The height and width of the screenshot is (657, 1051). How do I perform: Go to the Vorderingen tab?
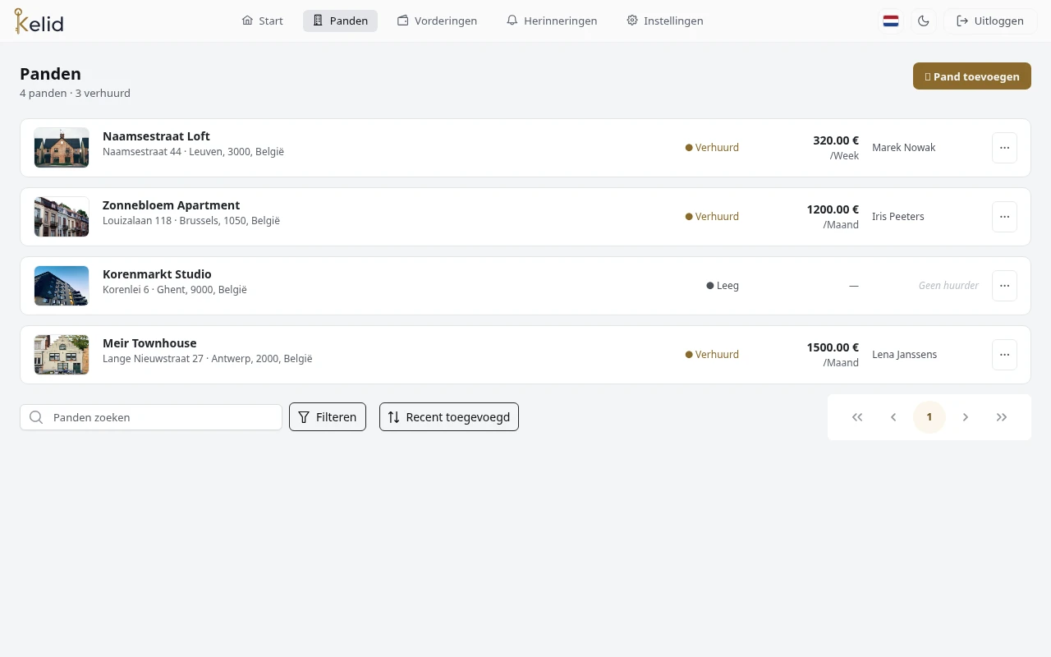(x=437, y=21)
